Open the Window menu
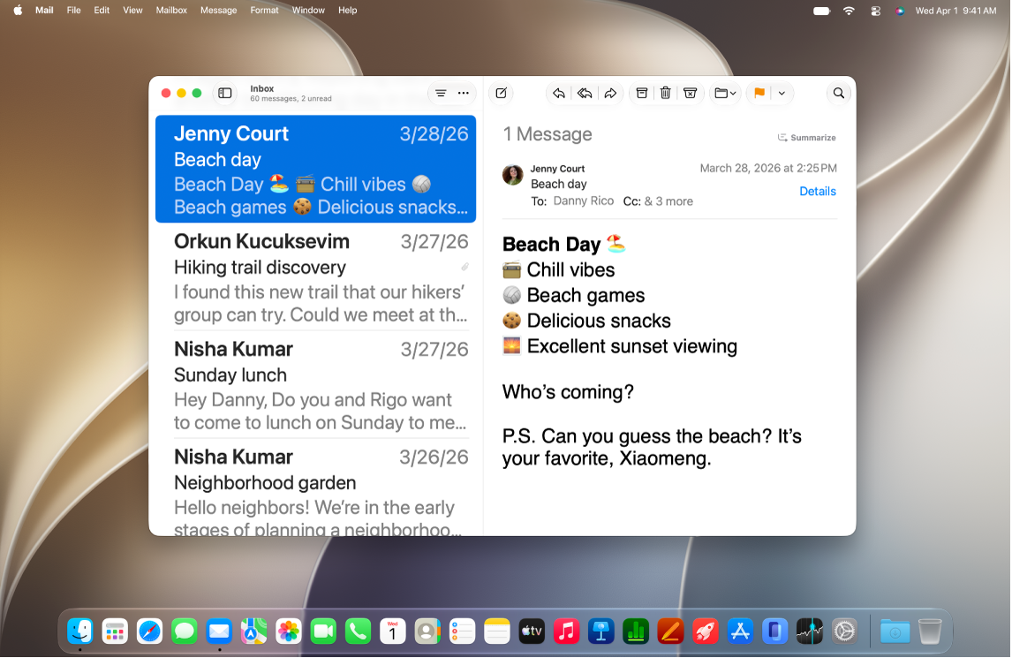 (308, 11)
